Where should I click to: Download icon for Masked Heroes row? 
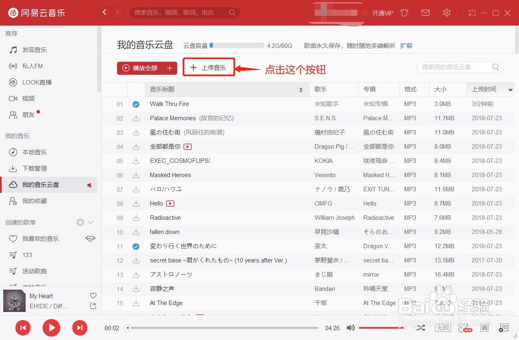click(x=136, y=175)
